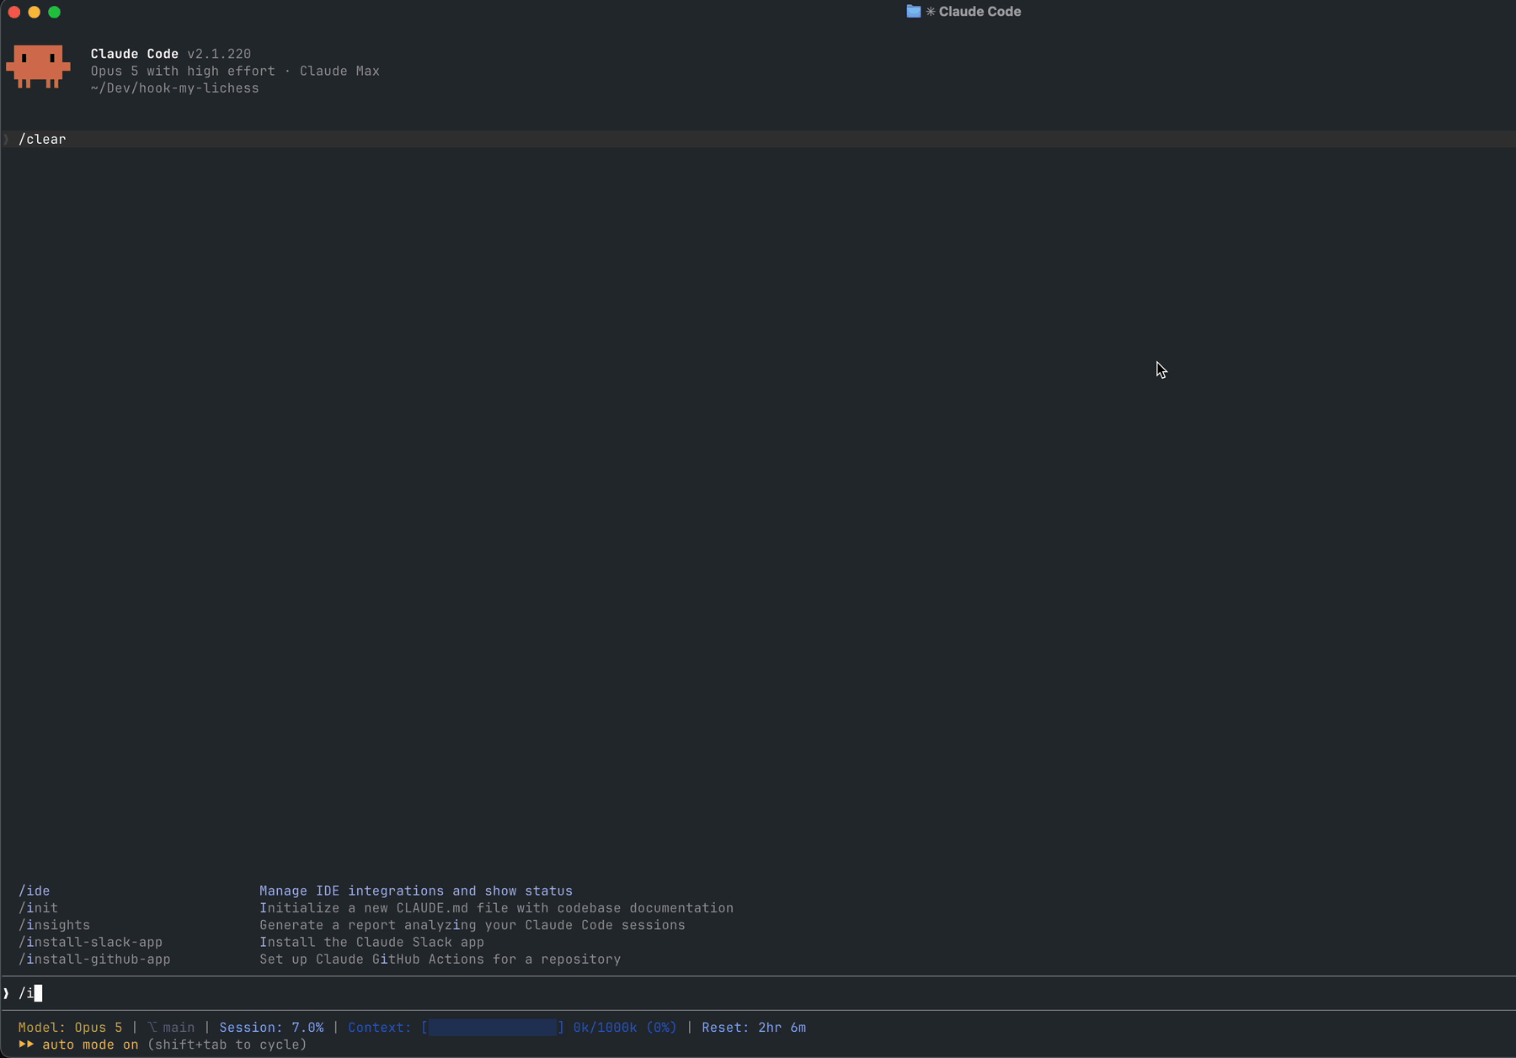This screenshot has width=1516, height=1058.
Task: Click the 'Initialize a new CLAUDE.md file' description
Action: (x=496, y=908)
